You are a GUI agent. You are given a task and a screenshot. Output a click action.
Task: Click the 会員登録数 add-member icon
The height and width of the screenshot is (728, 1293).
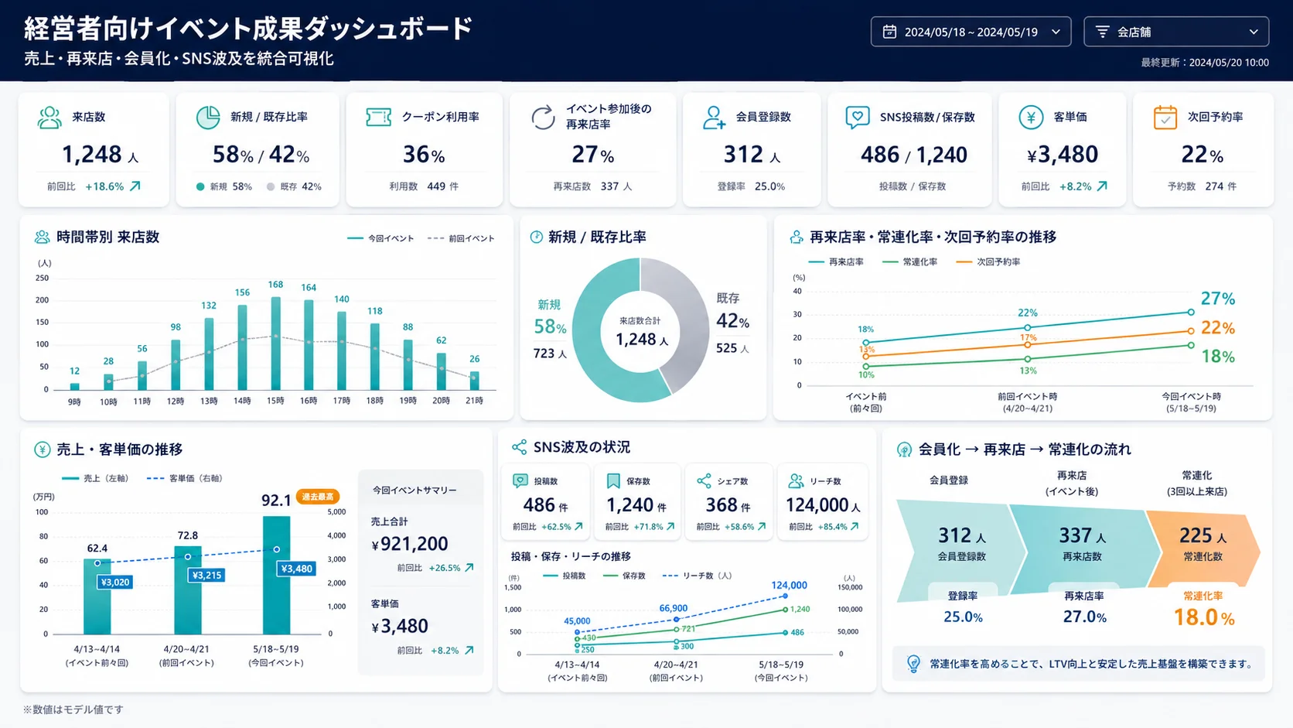[714, 118]
